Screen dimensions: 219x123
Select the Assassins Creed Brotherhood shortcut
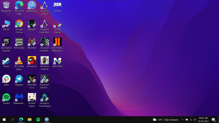click(45, 26)
